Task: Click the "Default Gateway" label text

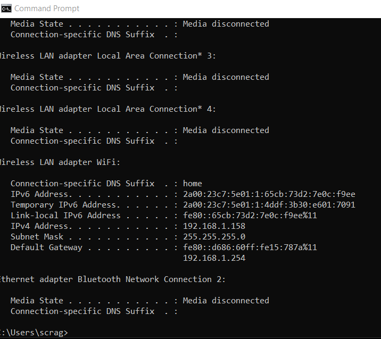Action: tap(46, 247)
